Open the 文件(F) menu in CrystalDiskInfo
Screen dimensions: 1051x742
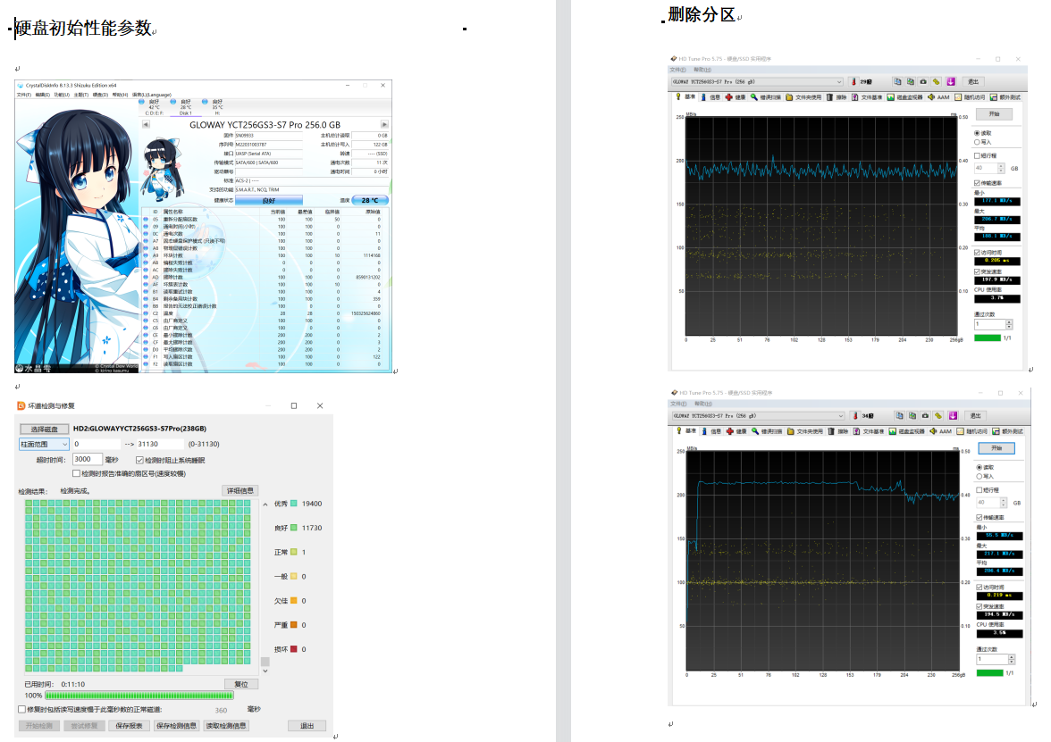(23, 95)
